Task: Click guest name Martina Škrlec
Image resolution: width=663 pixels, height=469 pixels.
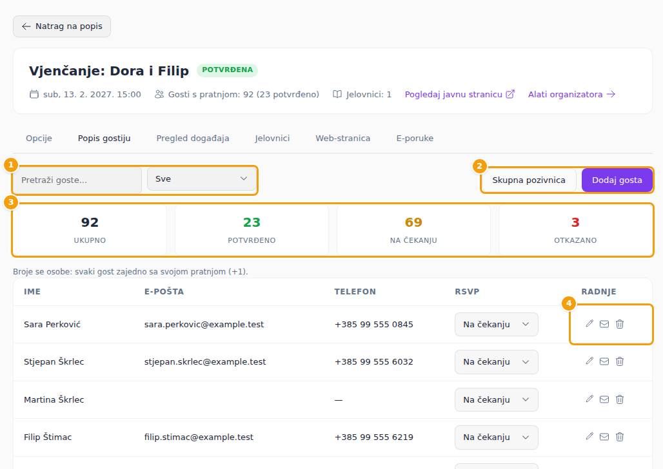Action: click(54, 399)
